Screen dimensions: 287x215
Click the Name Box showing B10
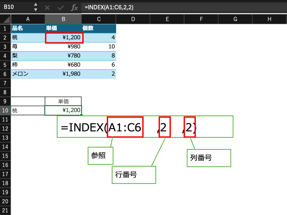click(x=17, y=7)
